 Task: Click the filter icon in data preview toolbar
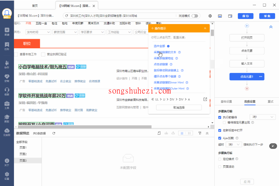pyautogui.click(x=200, y=133)
